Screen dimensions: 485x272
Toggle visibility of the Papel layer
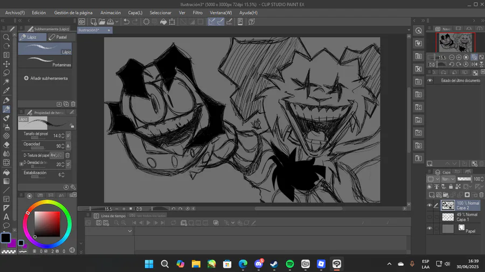click(x=429, y=228)
